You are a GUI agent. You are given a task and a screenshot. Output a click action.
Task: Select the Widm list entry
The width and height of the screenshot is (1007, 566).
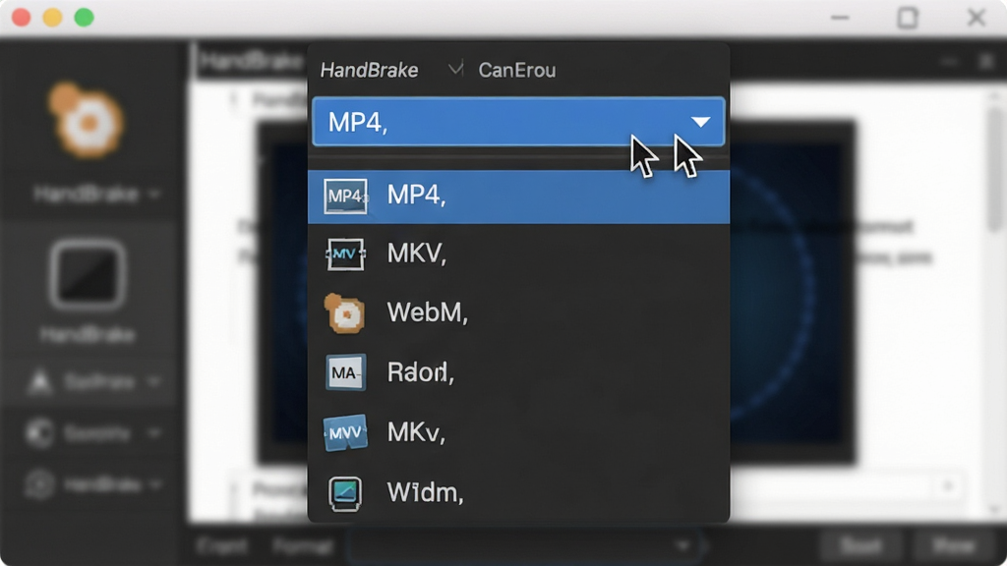pyautogui.click(x=518, y=493)
